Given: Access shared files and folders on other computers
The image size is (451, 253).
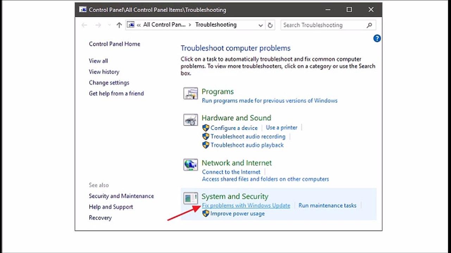Looking at the screenshot, I should point(265,179).
